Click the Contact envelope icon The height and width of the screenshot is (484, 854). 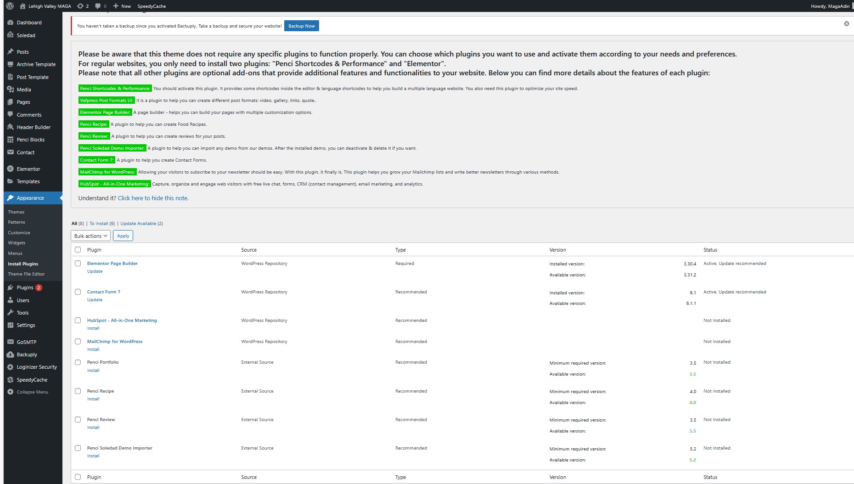tap(11, 152)
